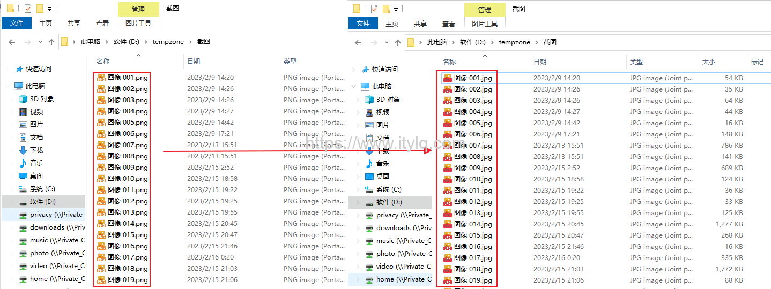Click the PNG file icon of 图像 012.png
Image resolution: width=771 pixels, height=289 pixels.
pos(101,201)
